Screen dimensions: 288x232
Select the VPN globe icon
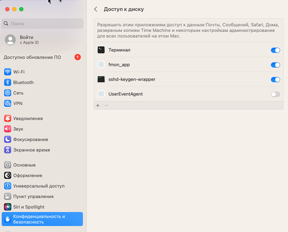point(7,104)
